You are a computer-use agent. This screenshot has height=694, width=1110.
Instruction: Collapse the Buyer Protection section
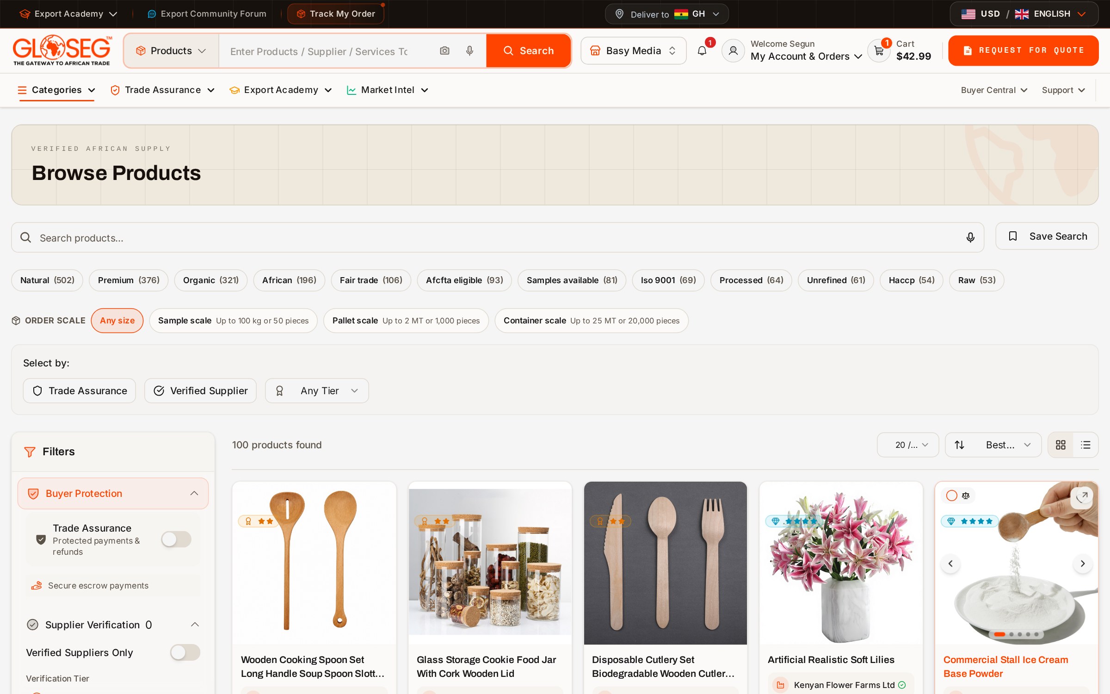113,493
